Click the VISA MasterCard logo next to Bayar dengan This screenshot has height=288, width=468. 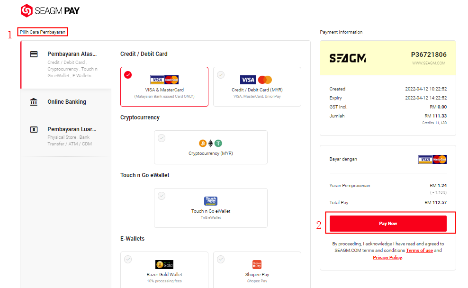coord(432,159)
